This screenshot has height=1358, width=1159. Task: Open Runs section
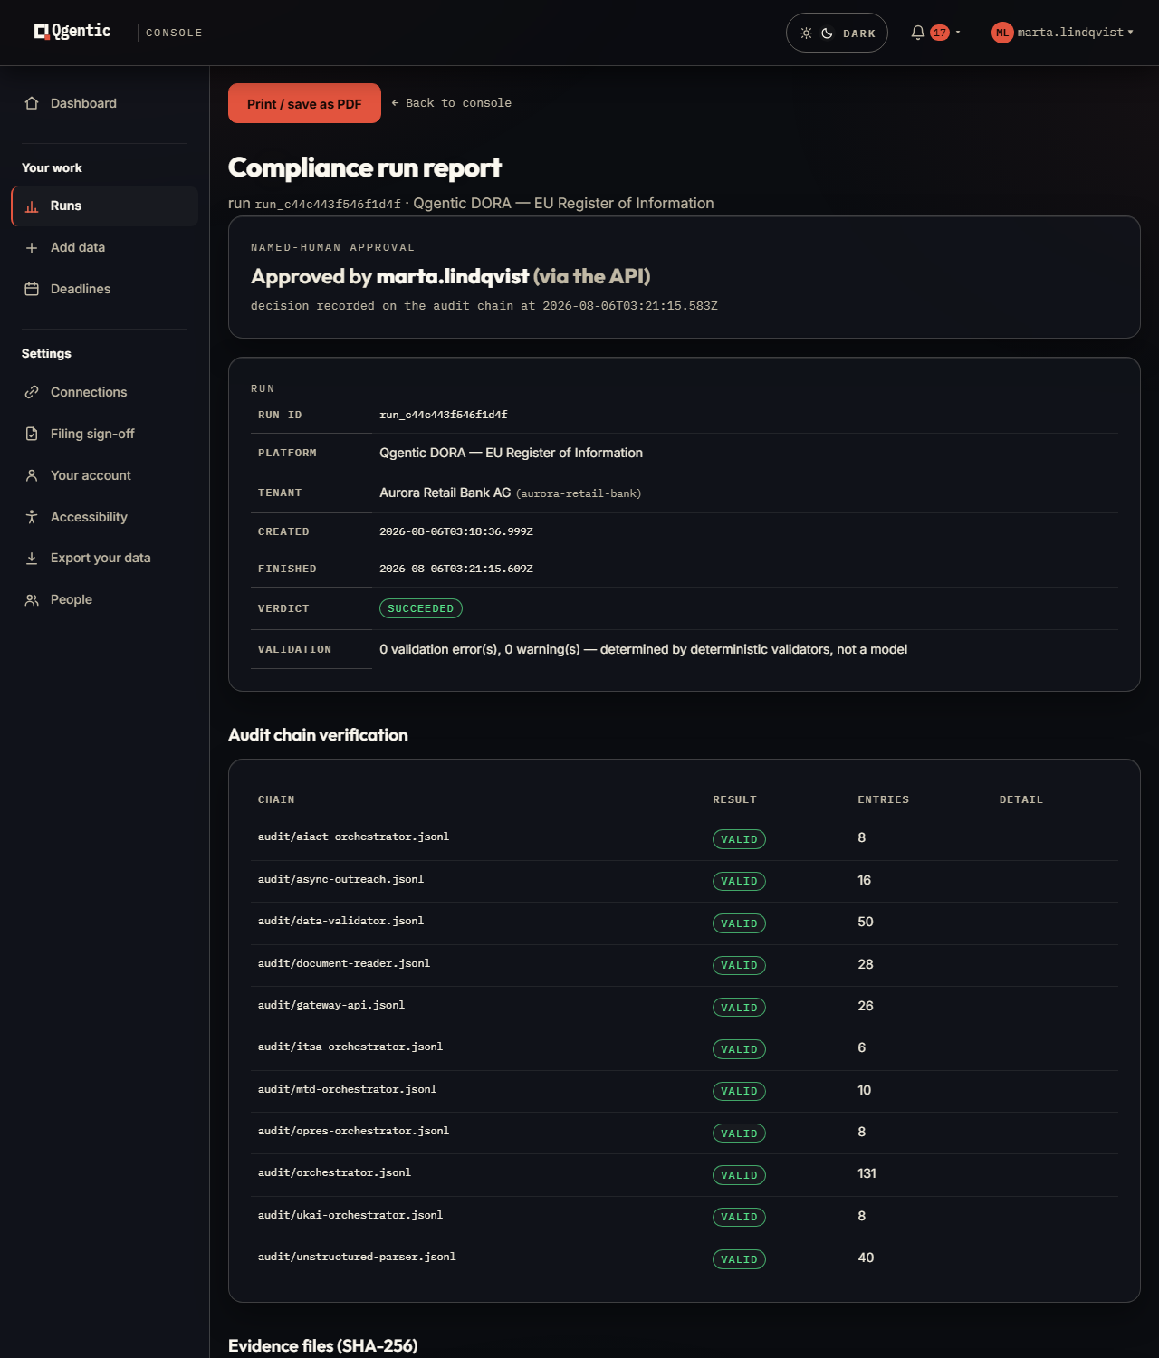105,206
